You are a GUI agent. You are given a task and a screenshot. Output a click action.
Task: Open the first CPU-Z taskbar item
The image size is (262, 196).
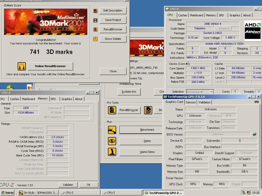pos(80,193)
